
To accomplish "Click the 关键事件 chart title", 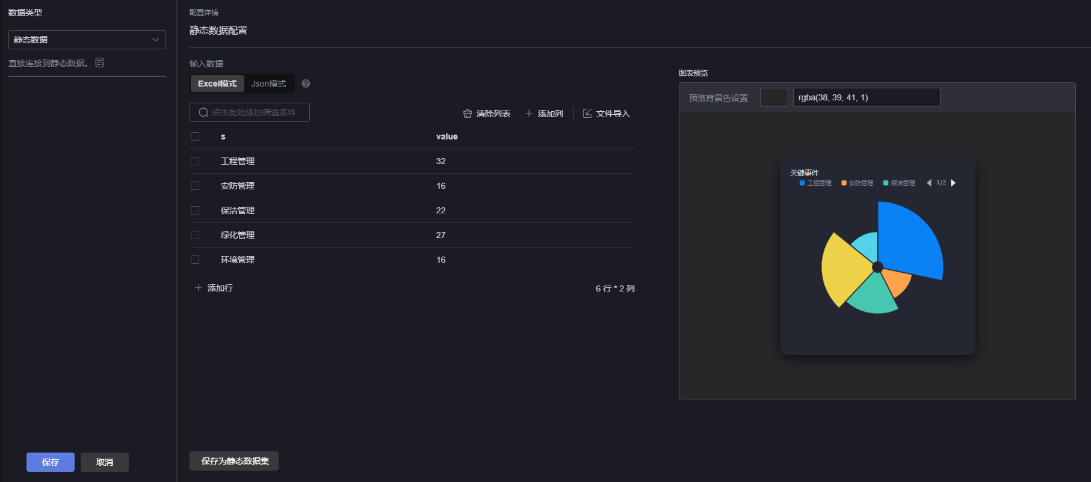I will (x=805, y=172).
